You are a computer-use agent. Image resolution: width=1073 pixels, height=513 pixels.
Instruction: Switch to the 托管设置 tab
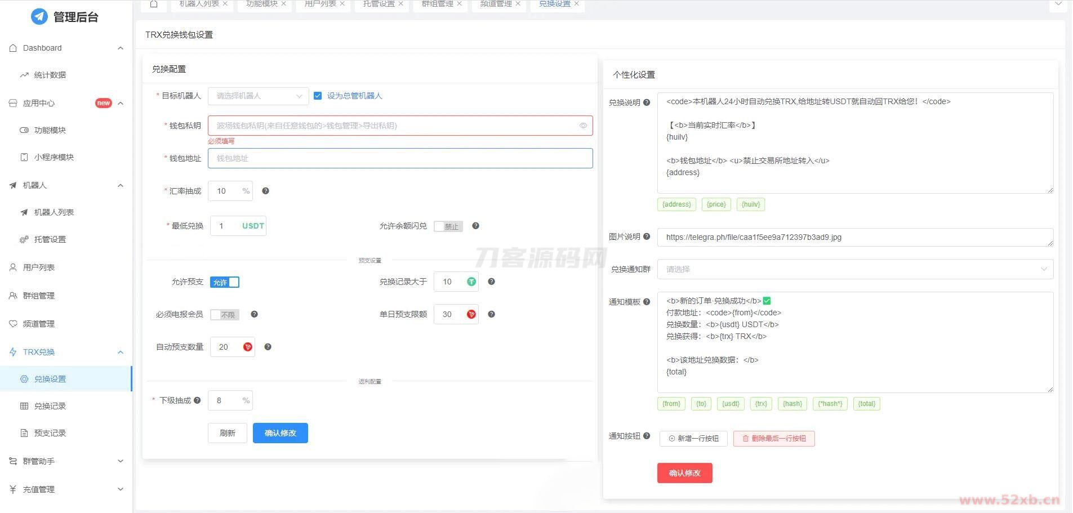click(379, 4)
